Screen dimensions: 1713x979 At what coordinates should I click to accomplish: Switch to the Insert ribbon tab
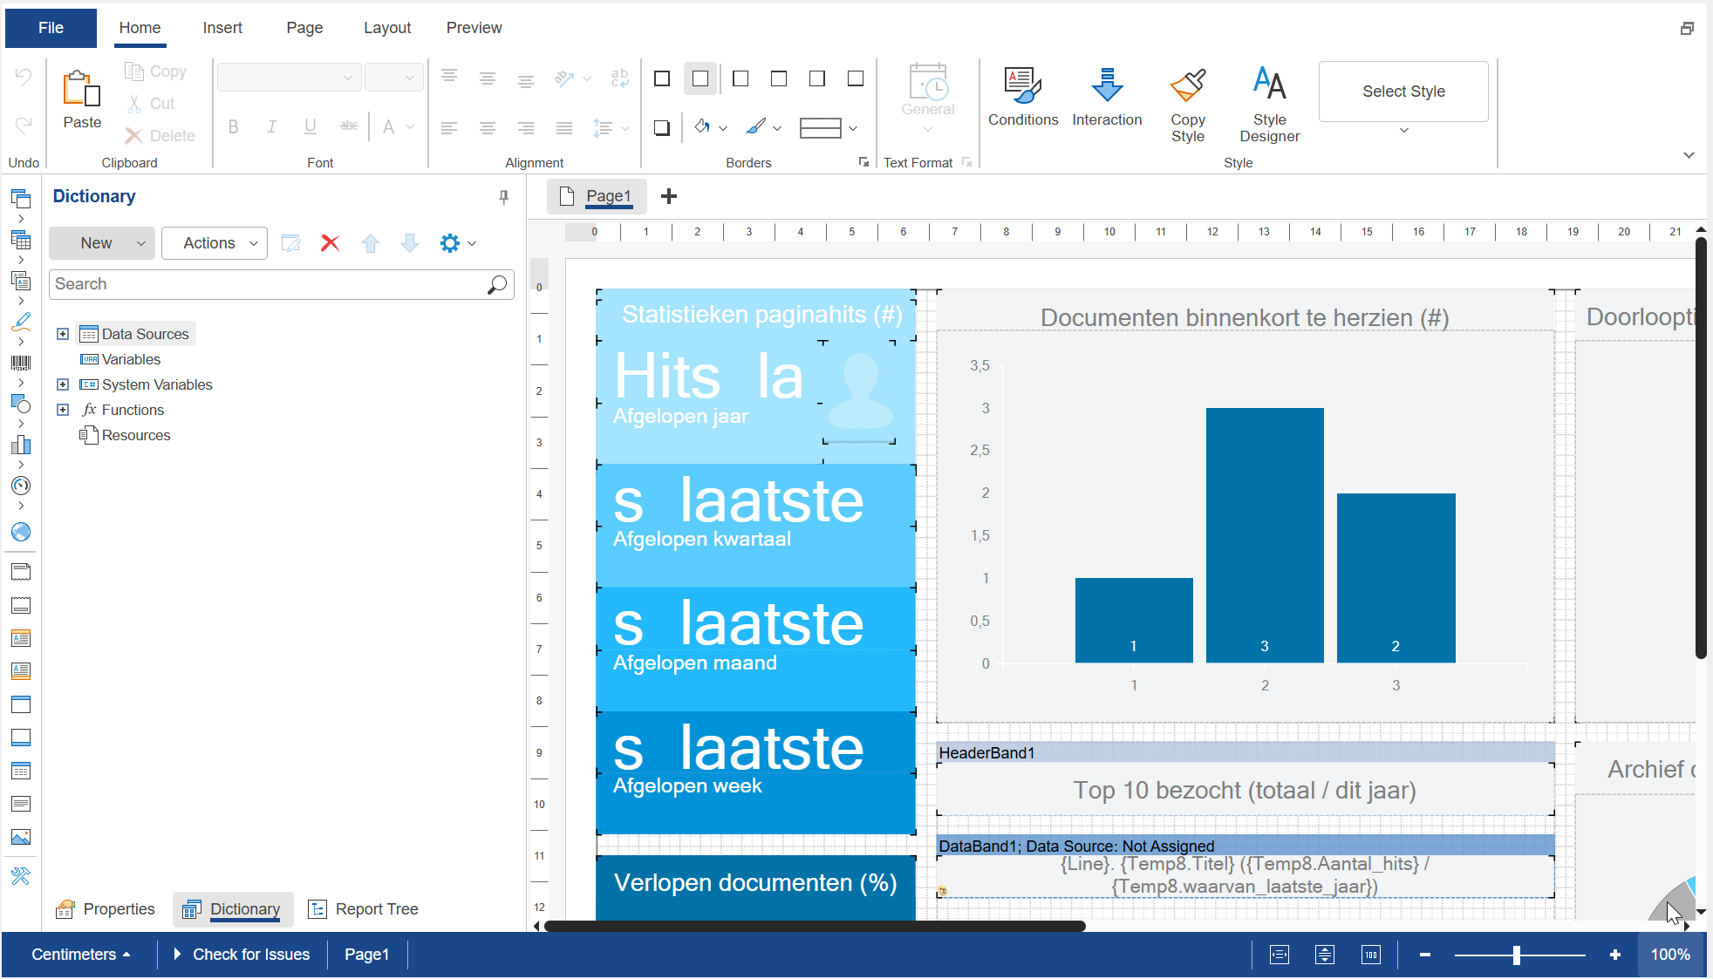coord(222,28)
